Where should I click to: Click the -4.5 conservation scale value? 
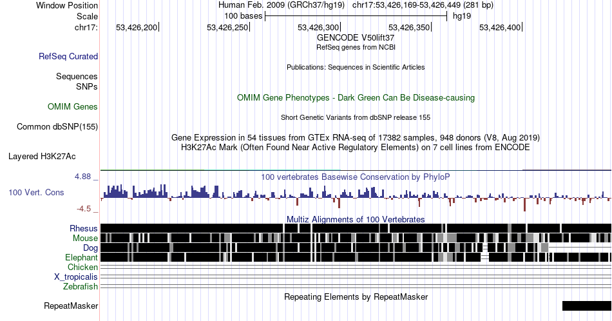pyautogui.click(x=84, y=209)
